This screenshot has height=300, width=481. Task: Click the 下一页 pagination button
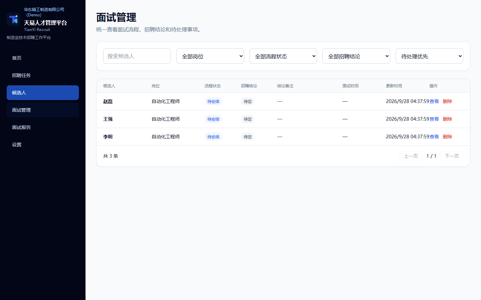(452, 156)
